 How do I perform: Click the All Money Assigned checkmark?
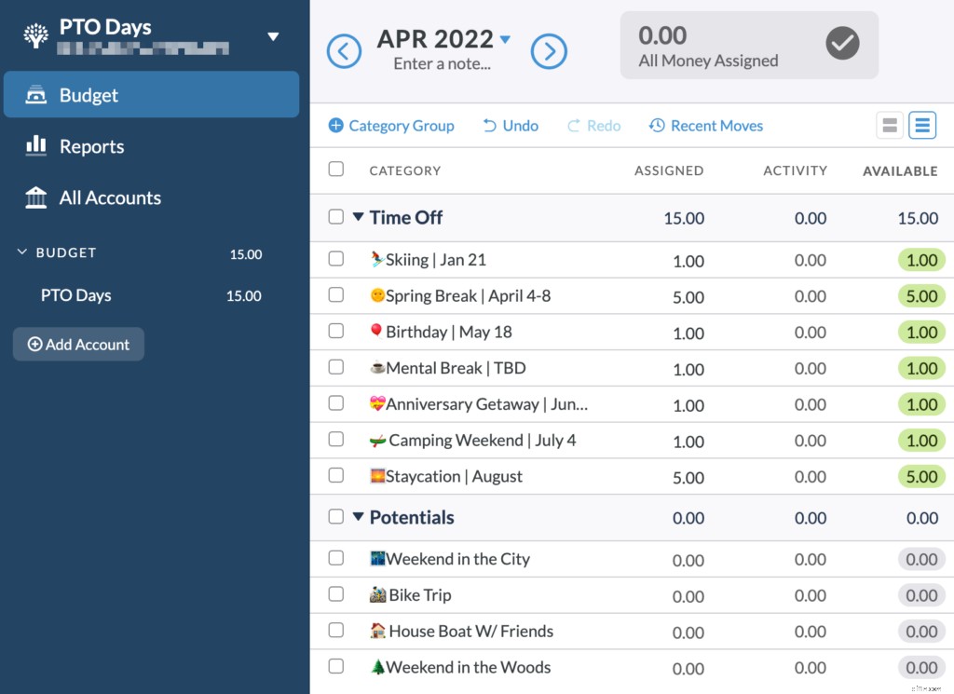coord(842,45)
